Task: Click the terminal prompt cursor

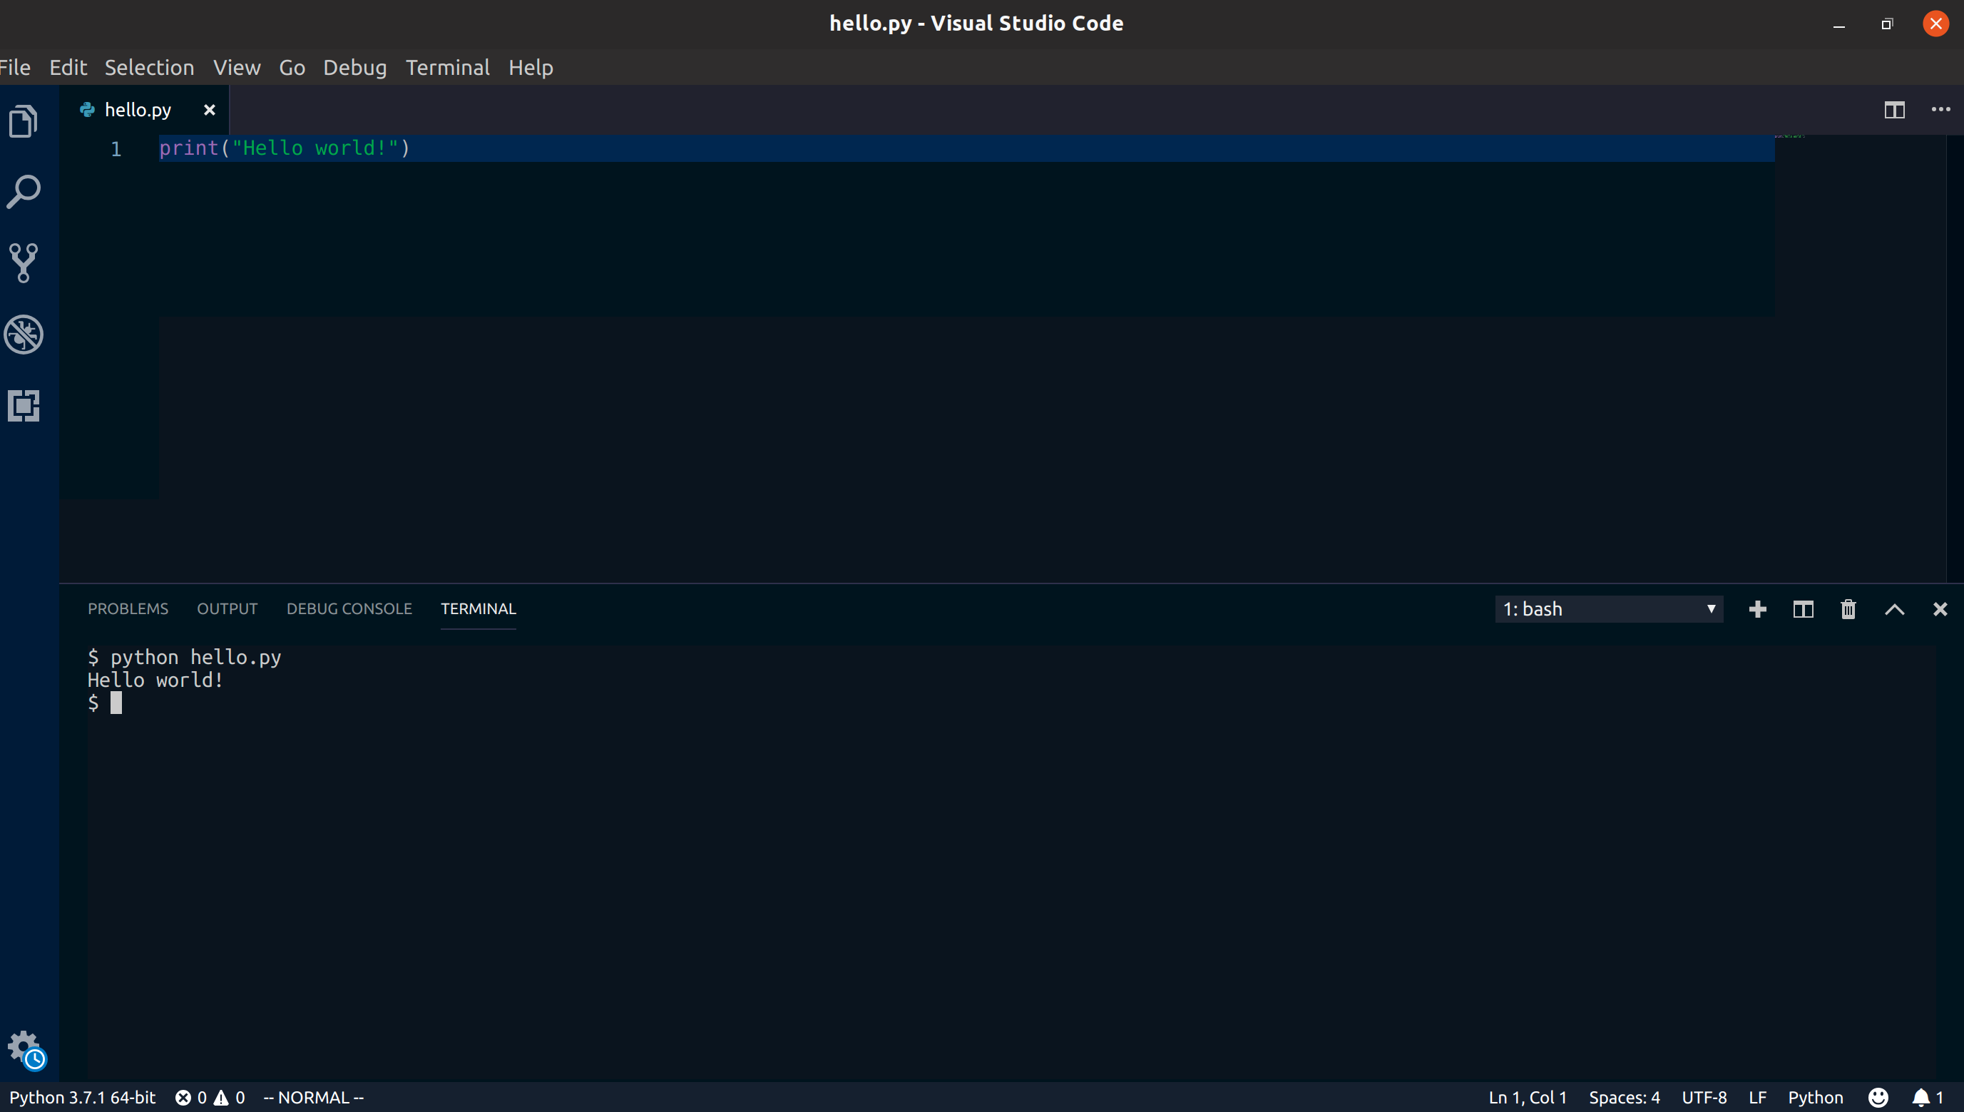Action: coord(116,703)
